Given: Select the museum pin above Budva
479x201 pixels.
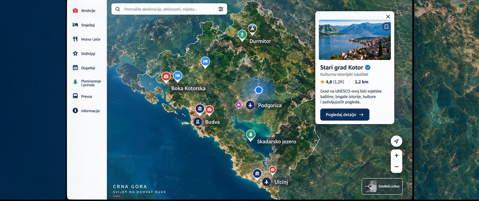Looking at the screenshot, I should click(200, 110).
